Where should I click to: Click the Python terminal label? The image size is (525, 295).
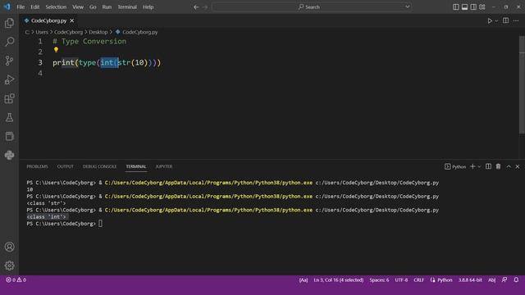[x=455, y=166]
